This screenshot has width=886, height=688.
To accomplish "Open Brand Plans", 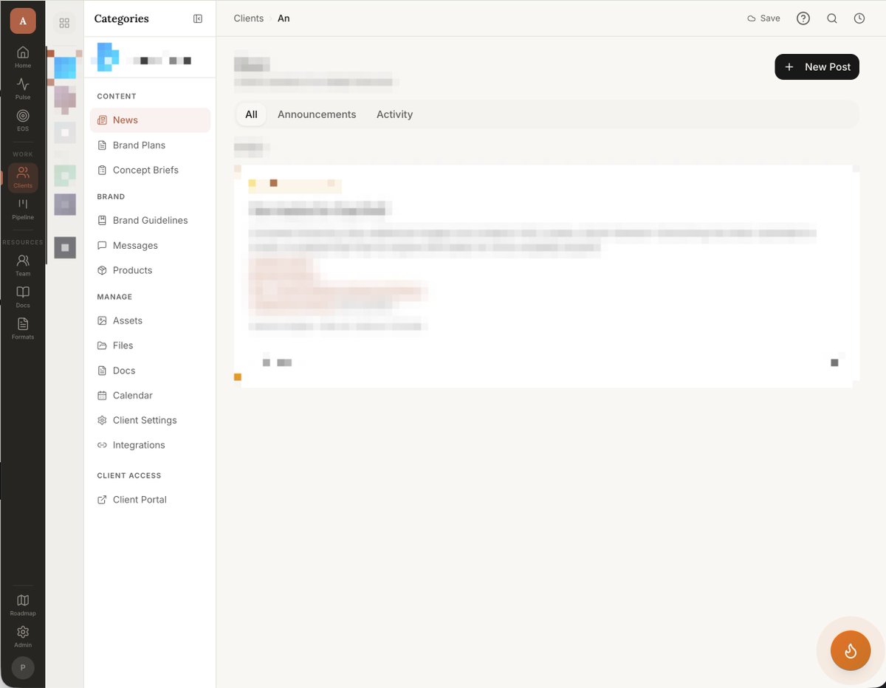I will pyautogui.click(x=150, y=145).
